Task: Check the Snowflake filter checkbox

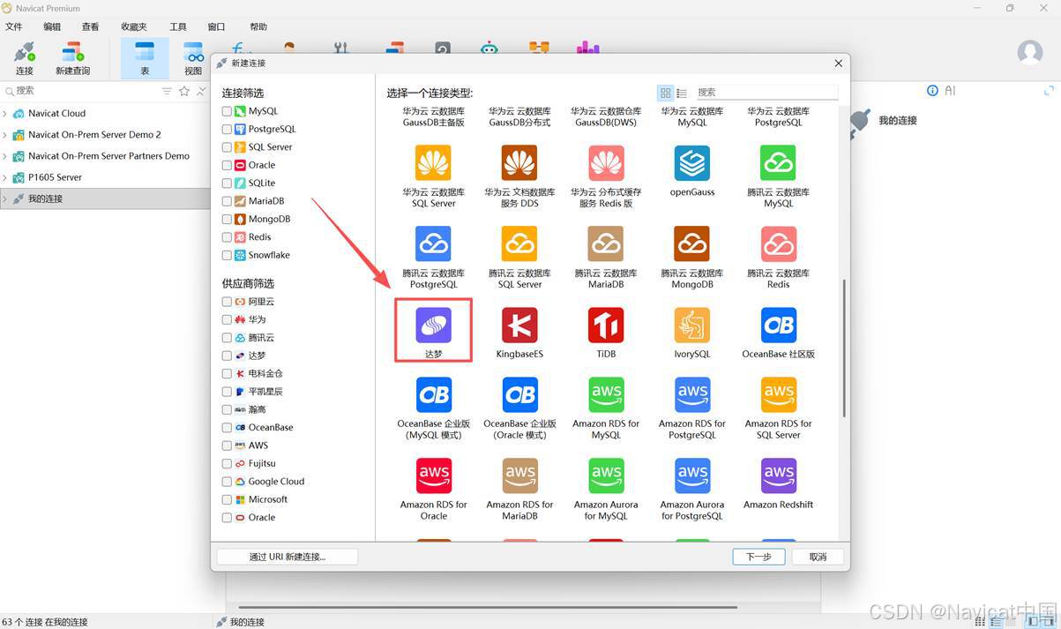Action: coord(227,255)
